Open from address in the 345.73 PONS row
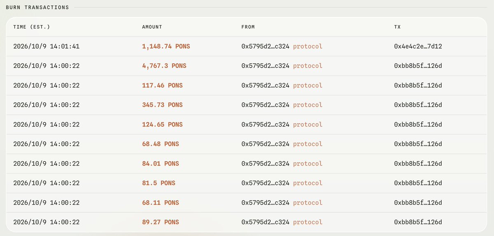Screen dimensions: 494x236 click(266, 105)
